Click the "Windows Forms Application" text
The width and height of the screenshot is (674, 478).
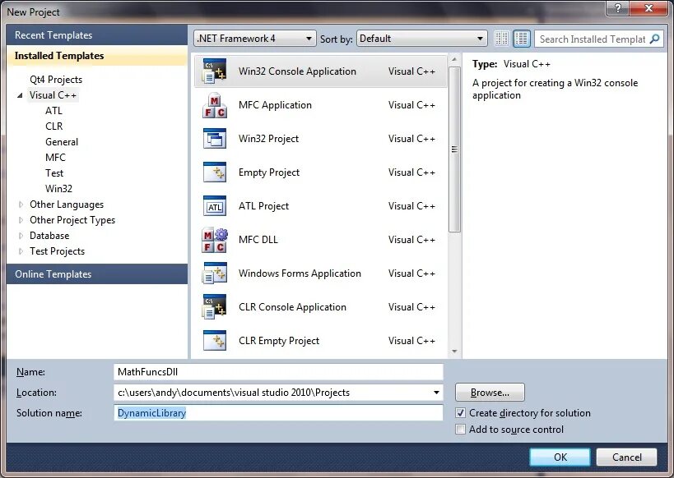tap(300, 273)
